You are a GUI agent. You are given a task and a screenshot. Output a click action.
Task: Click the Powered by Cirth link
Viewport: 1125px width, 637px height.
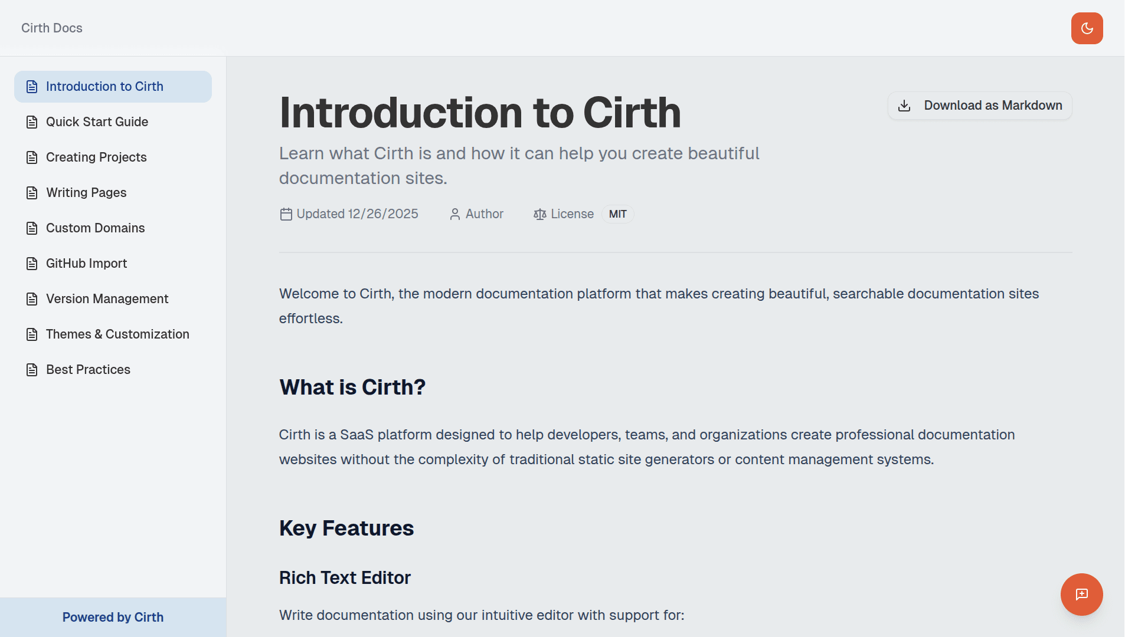pos(112,617)
